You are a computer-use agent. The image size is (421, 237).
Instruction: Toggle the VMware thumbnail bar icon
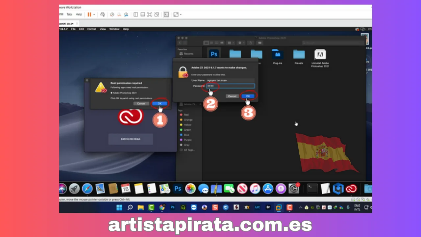(x=143, y=14)
